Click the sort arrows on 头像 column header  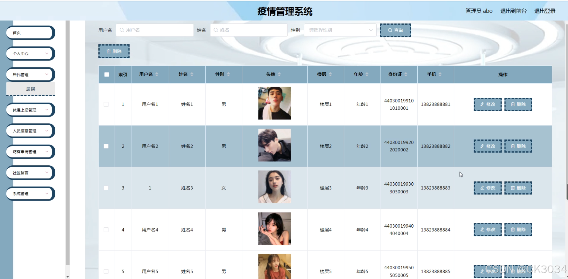pos(279,74)
